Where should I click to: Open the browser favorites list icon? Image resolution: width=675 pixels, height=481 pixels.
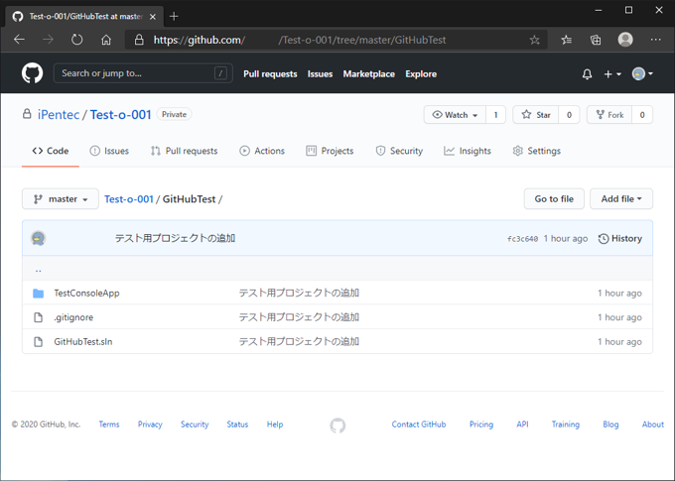[x=567, y=40]
